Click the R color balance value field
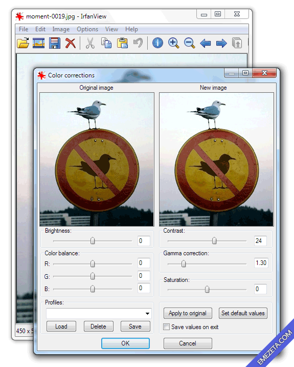This screenshot has width=294, height=367. 144,263
